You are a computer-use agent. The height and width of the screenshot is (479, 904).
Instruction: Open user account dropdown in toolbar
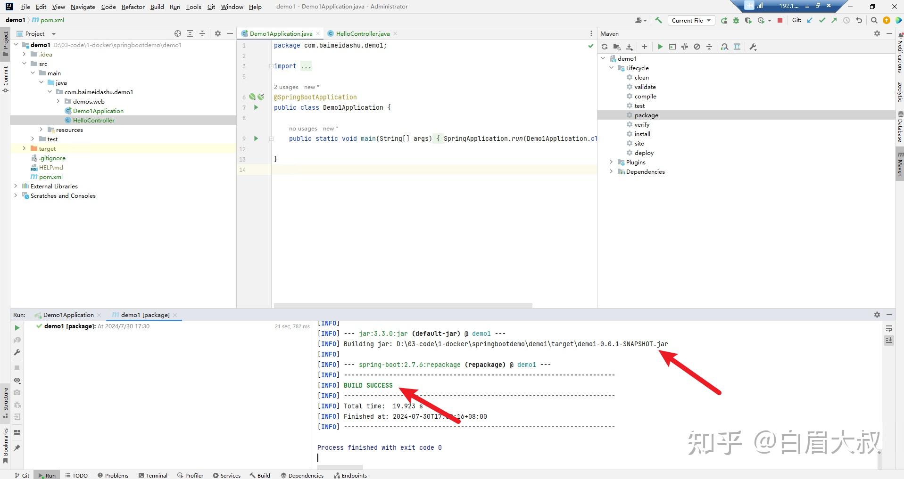640,20
